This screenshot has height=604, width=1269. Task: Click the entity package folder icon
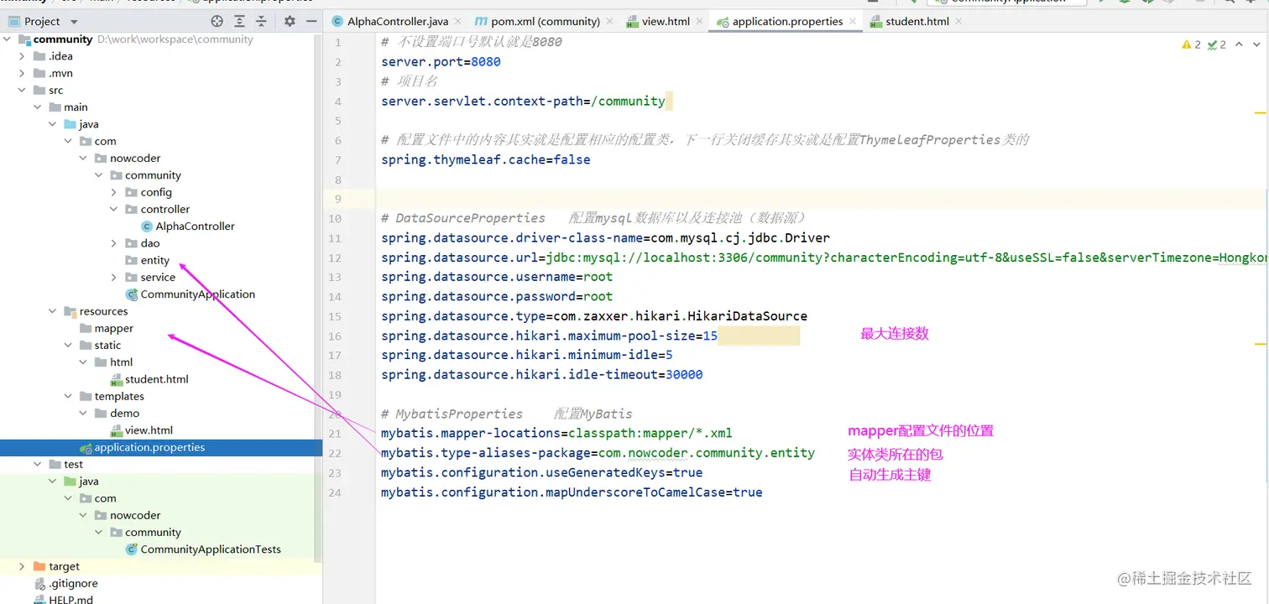(x=132, y=260)
